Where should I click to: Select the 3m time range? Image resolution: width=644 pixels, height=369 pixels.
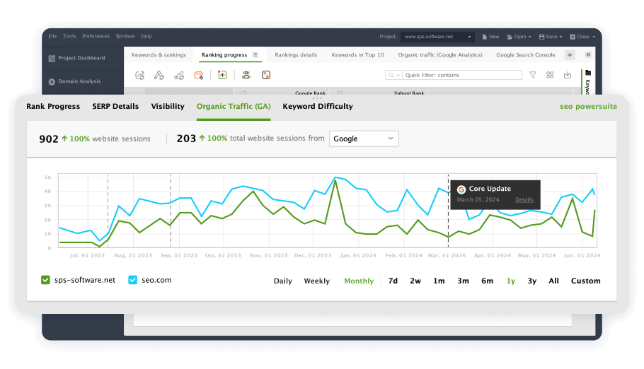click(x=463, y=281)
